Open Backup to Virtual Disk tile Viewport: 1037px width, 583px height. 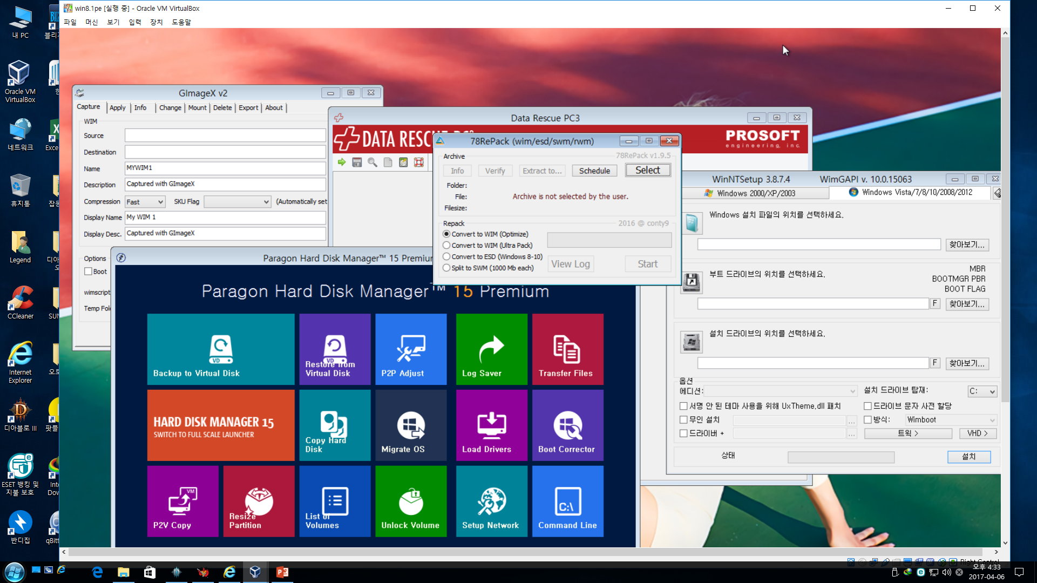click(x=221, y=349)
